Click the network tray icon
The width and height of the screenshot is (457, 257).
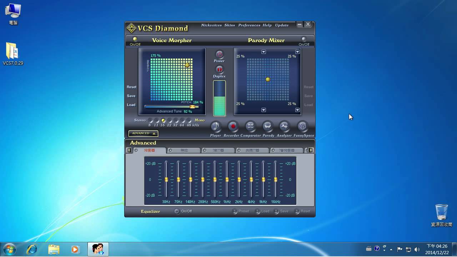(x=408, y=249)
